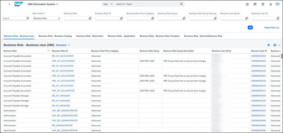Open value help for Business Role Group filter
This screenshot has height=133, width=283.
click(x=184, y=18)
